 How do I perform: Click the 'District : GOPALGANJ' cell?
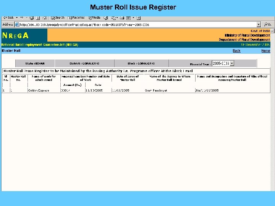click(x=84, y=63)
